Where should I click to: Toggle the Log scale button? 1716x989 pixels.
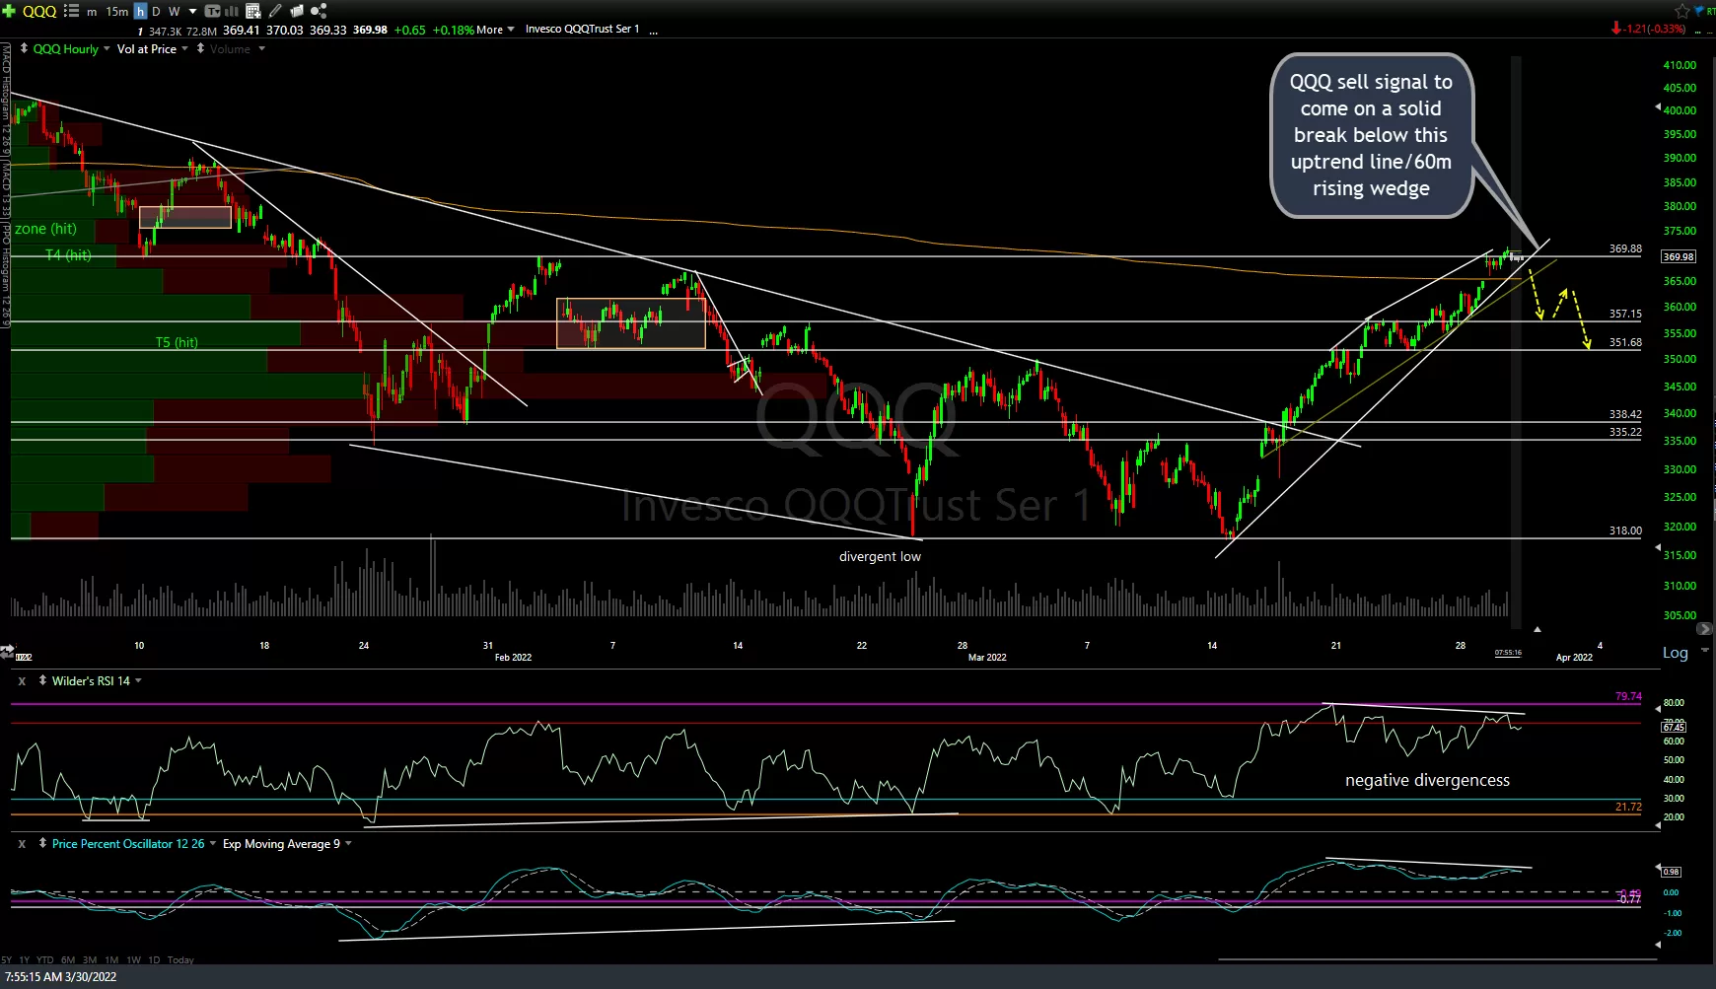tap(1675, 653)
